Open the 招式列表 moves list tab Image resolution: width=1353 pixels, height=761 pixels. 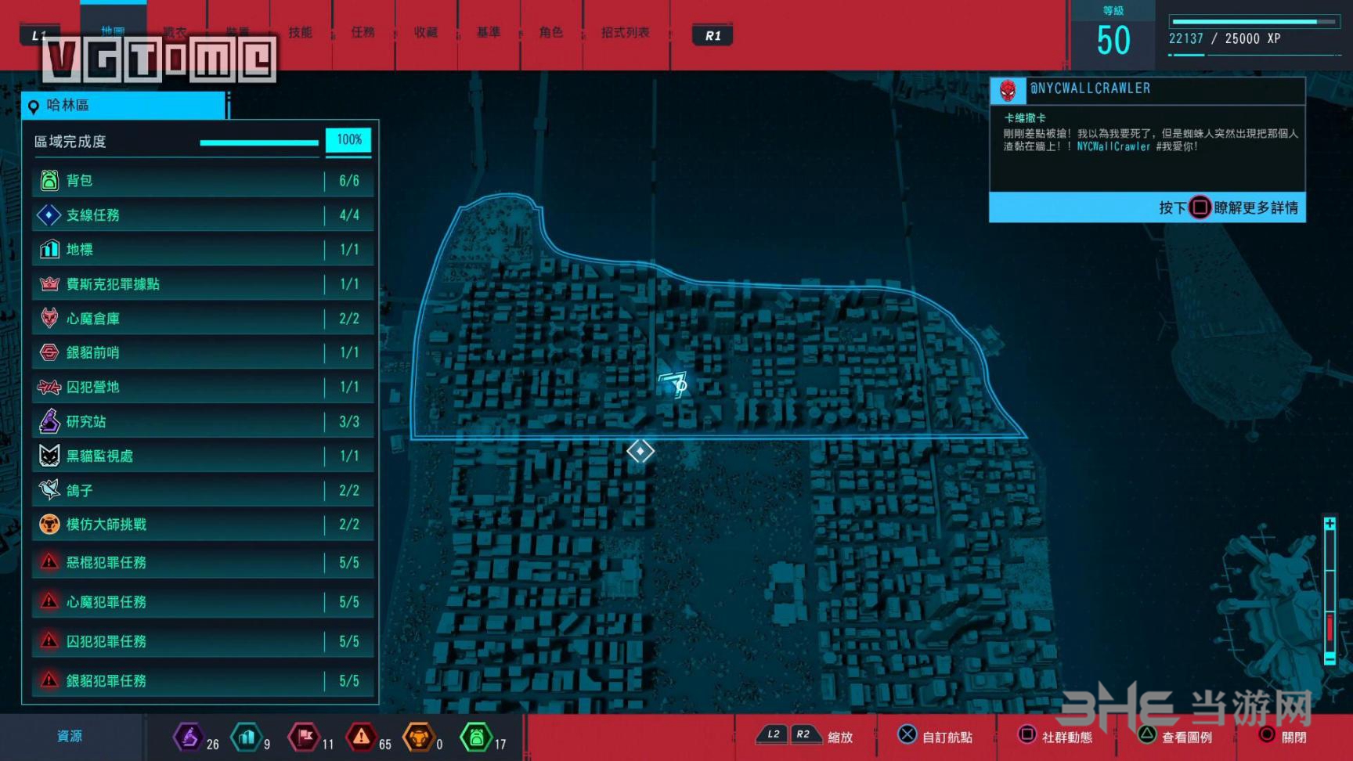pyautogui.click(x=626, y=32)
